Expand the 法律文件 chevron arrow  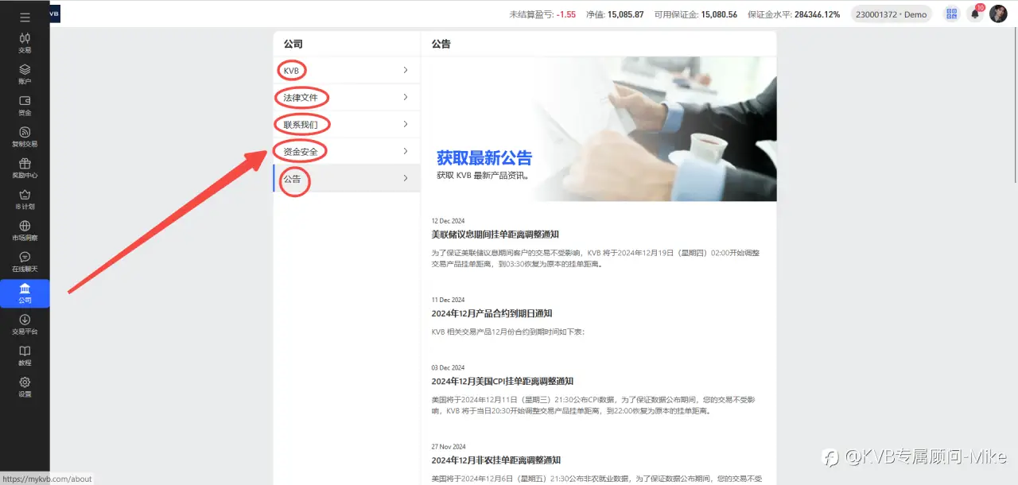(406, 97)
